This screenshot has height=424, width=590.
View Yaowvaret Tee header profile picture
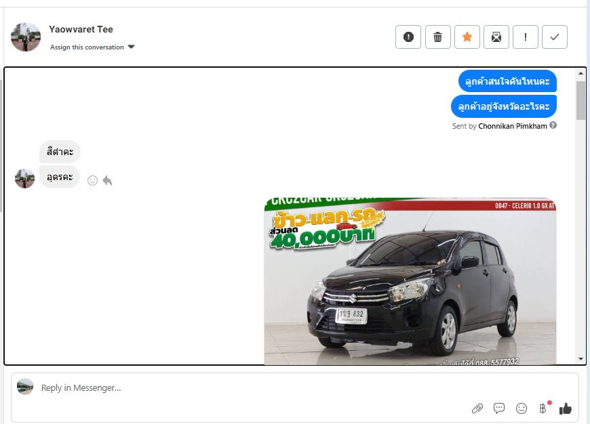[26, 37]
